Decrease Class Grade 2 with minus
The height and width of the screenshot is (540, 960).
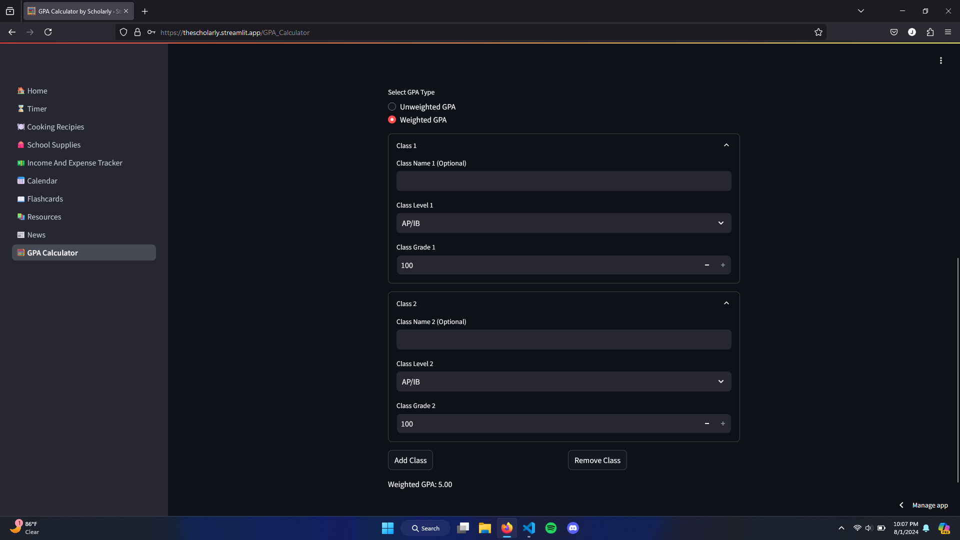(x=706, y=424)
